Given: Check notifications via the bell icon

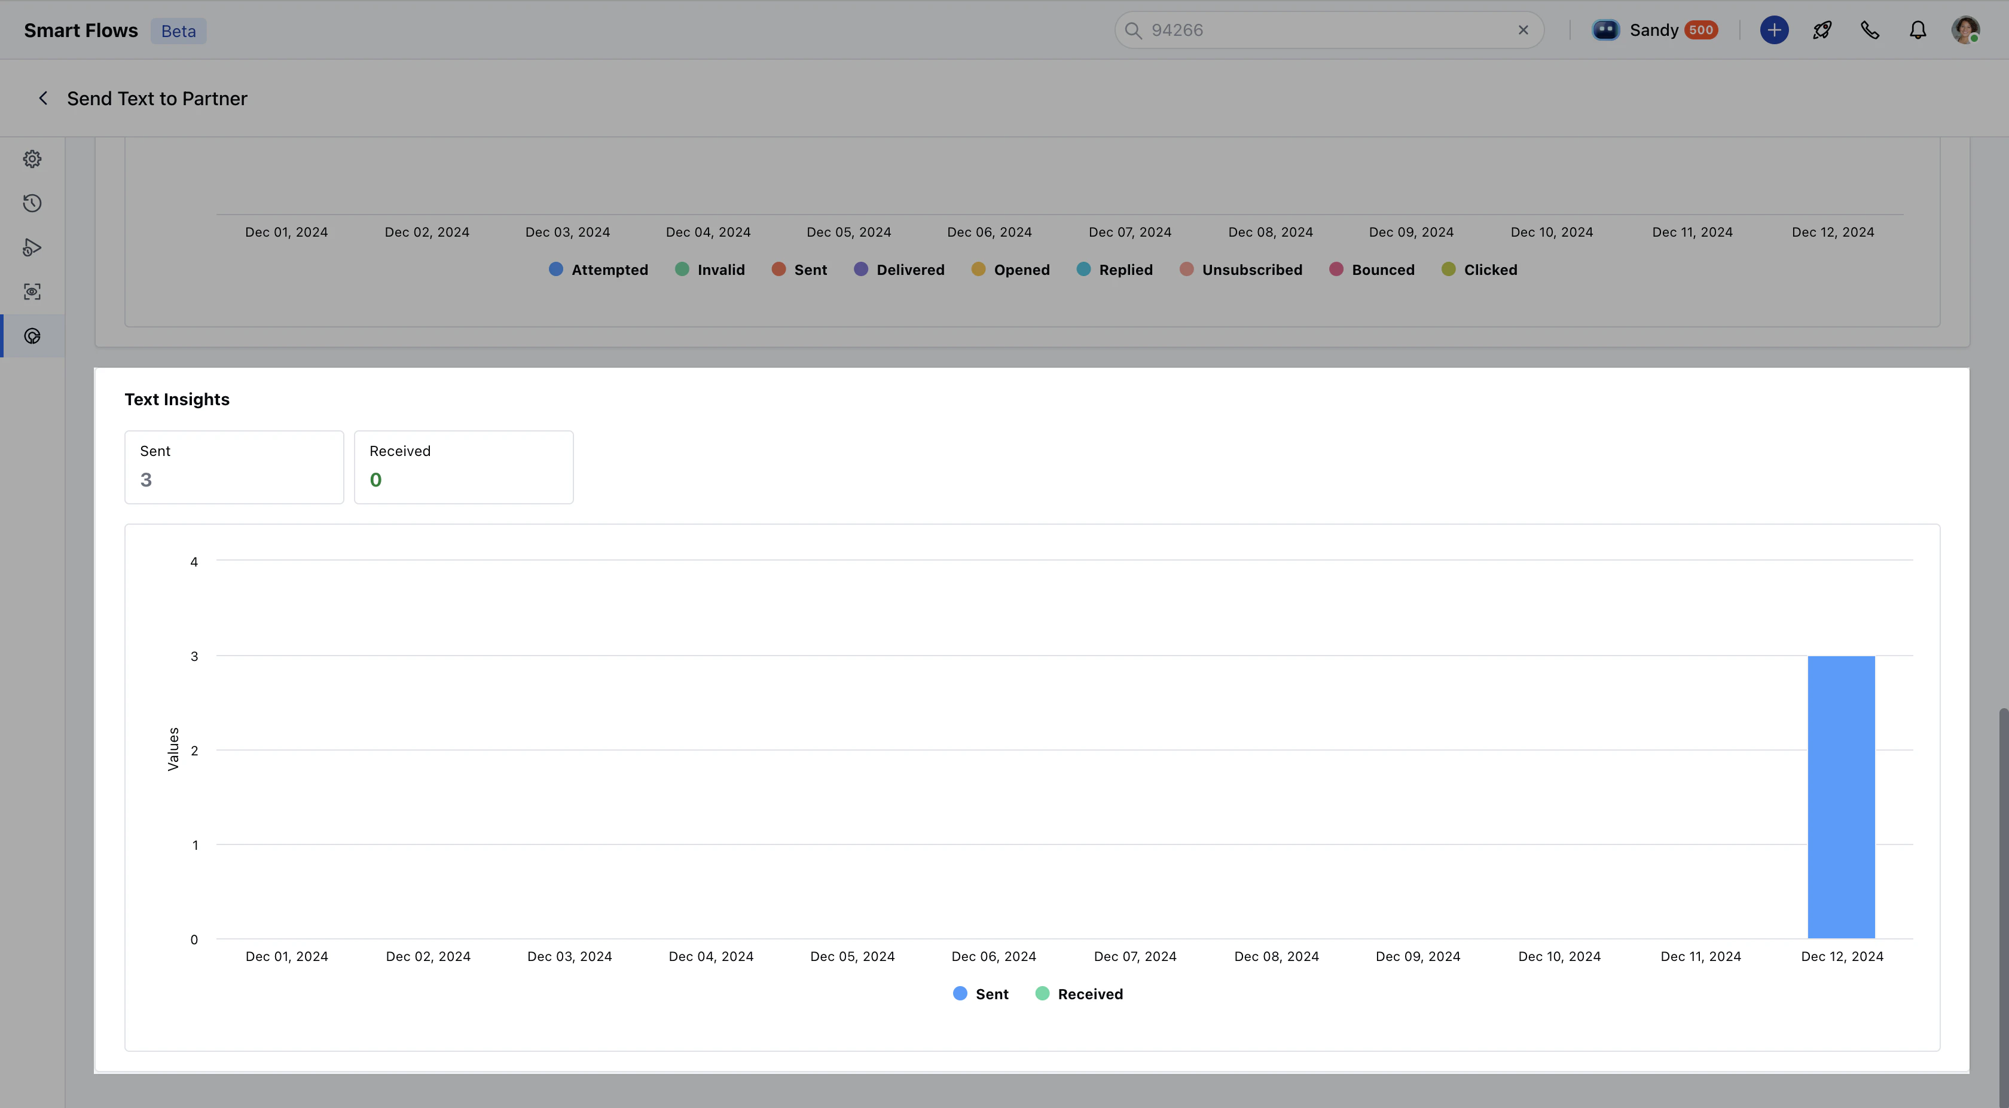Looking at the screenshot, I should tap(1919, 30).
